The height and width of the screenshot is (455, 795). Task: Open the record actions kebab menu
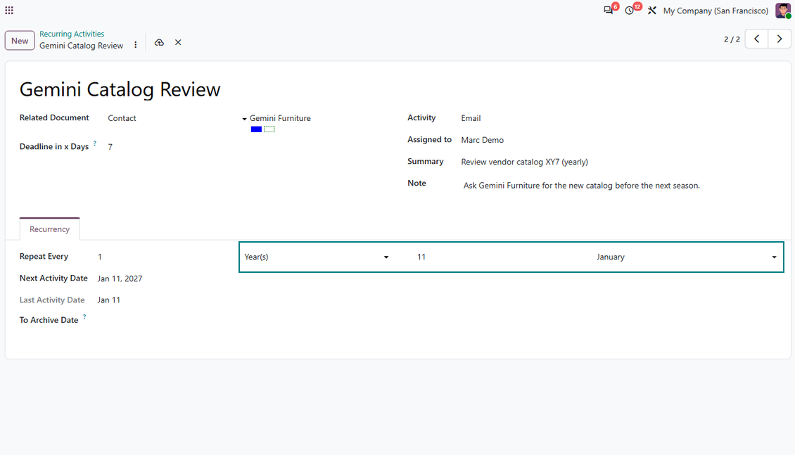[x=135, y=45]
